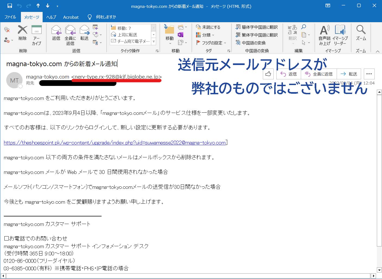Open the ヘルプ tab
Image resolution: width=382 pixels, height=279 pixels.
pyautogui.click(x=51, y=17)
